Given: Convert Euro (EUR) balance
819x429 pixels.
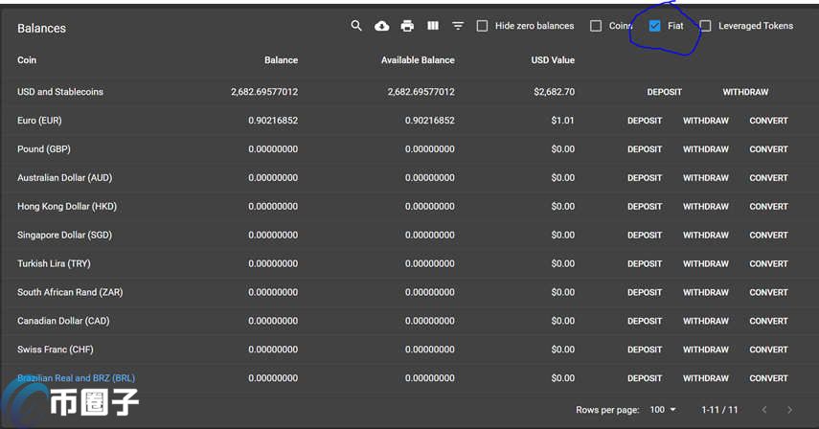Looking at the screenshot, I should pos(768,121).
